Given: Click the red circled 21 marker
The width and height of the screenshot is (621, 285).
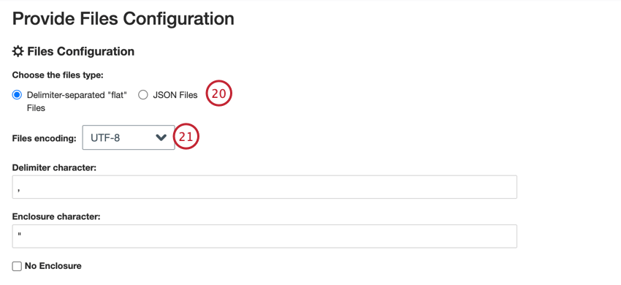Looking at the screenshot, I should pyautogui.click(x=186, y=137).
